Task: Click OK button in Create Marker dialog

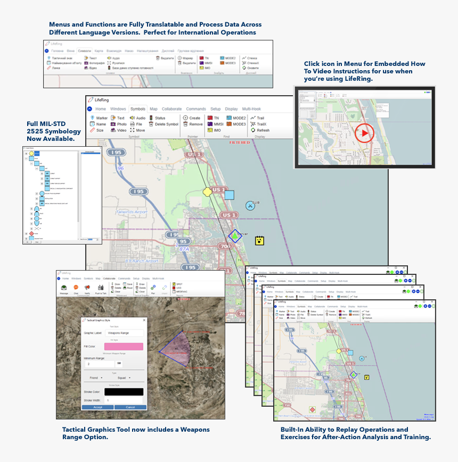Action: [x=27, y=242]
